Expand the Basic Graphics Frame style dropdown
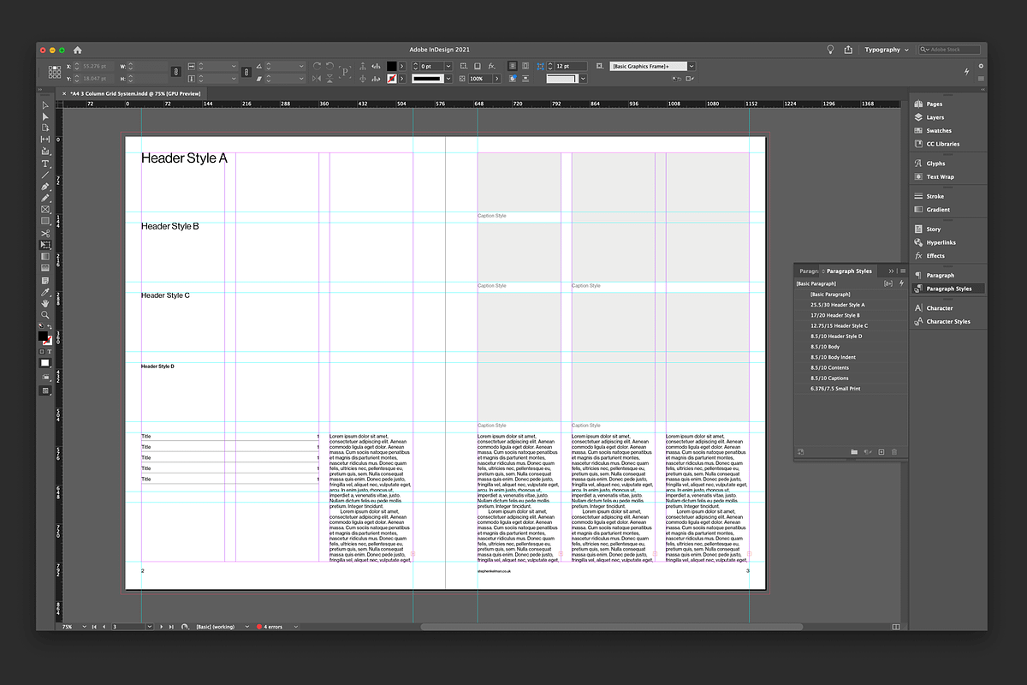Viewport: 1027px width, 685px height. pyautogui.click(x=692, y=66)
